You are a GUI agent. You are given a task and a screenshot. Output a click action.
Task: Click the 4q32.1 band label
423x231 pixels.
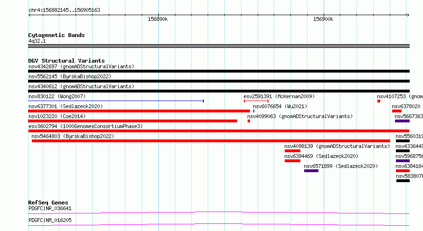click(37, 41)
